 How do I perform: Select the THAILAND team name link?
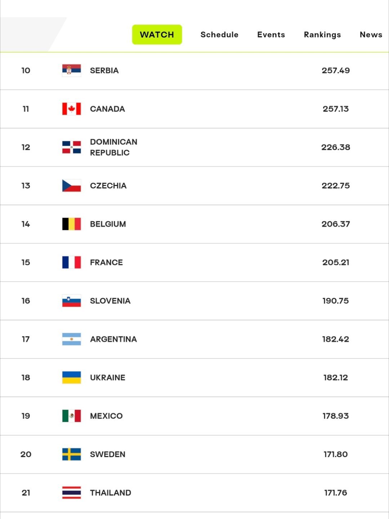(x=111, y=493)
